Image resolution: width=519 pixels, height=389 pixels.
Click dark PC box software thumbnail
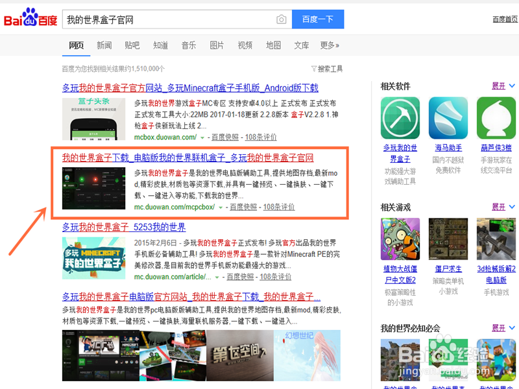[x=93, y=189]
